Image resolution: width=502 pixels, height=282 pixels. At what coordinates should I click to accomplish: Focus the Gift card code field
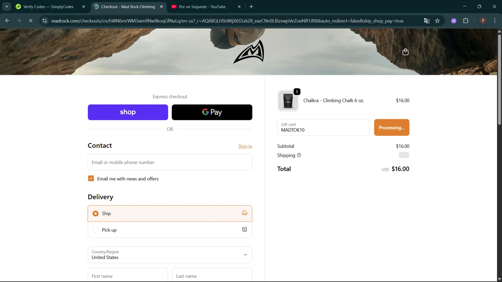point(323,127)
